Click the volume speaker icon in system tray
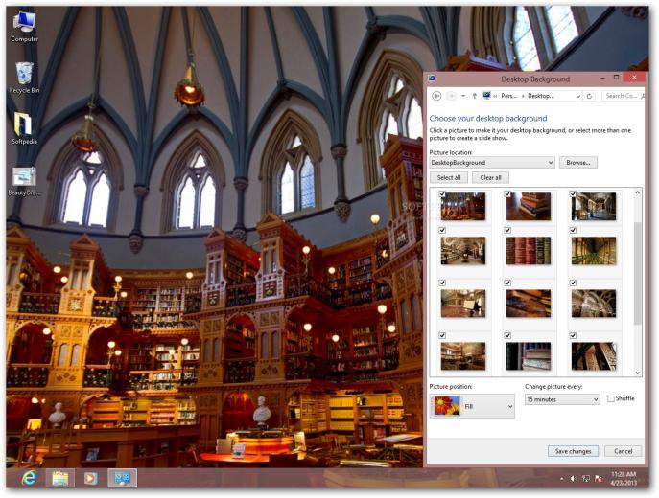Screen dimensions: 659x498 [x=574, y=478]
